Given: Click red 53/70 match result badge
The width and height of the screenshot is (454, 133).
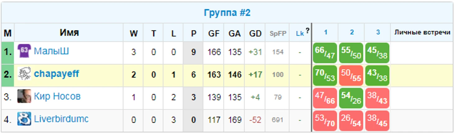Looking at the screenshot, I should pos(325,121).
